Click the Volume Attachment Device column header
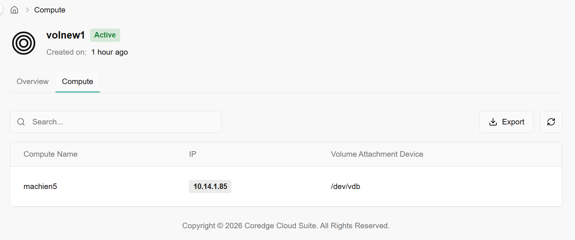This screenshot has height=240, width=575. tap(377, 154)
